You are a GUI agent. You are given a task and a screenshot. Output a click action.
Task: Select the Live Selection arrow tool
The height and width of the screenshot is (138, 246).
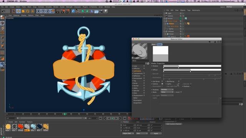[x=14, y=11]
